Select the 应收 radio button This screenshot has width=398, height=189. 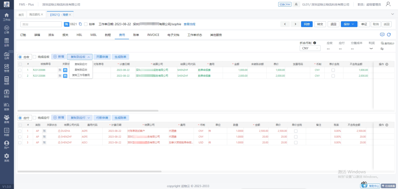tap(20, 57)
